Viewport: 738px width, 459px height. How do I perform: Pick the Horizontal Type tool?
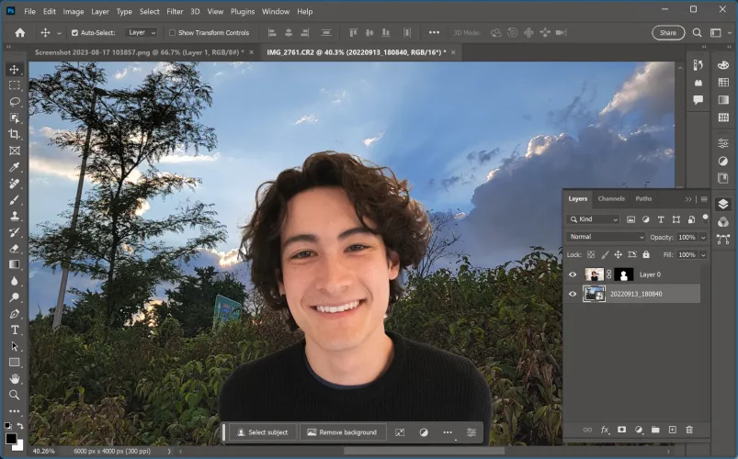click(15, 330)
